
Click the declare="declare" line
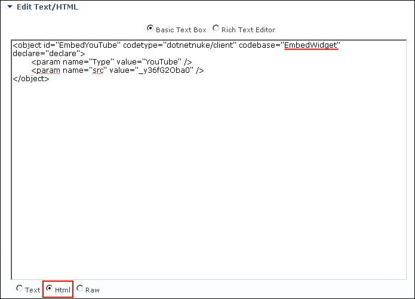[x=49, y=54]
